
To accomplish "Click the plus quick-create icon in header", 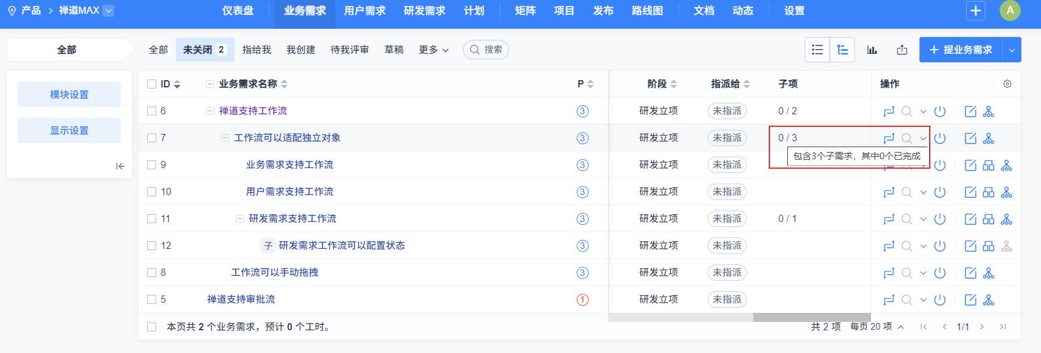I will point(976,11).
